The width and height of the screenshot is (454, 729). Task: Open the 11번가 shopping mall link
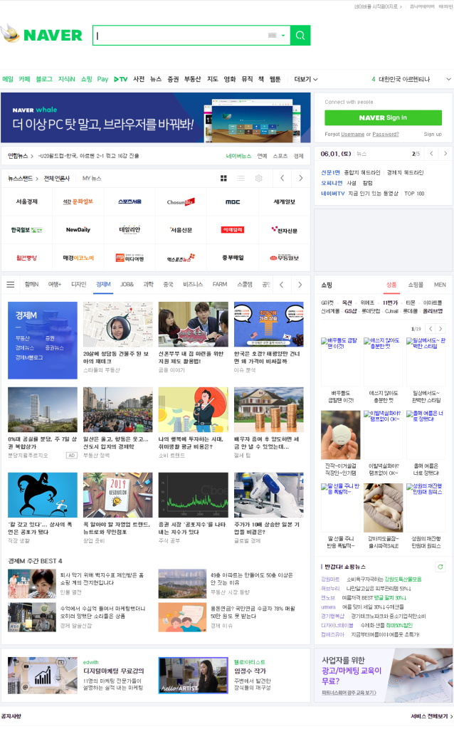[x=390, y=303]
